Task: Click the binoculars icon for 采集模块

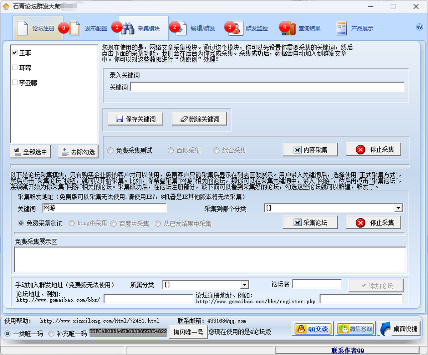Action: 128,29
